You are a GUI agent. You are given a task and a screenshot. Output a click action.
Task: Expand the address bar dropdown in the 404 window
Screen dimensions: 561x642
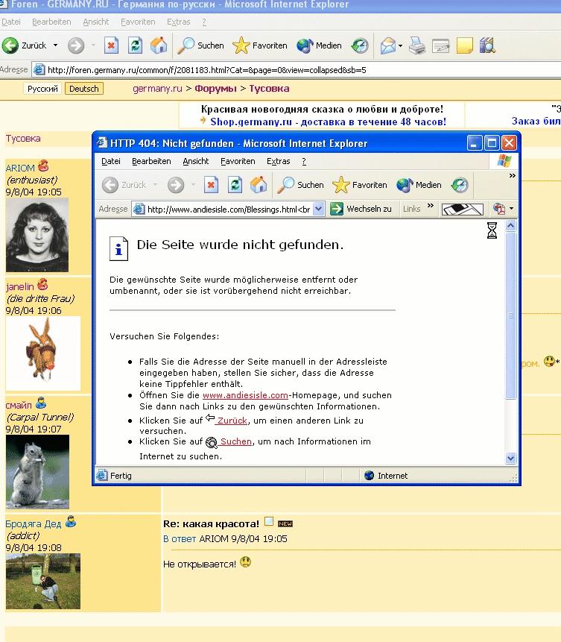tap(319, 210)
